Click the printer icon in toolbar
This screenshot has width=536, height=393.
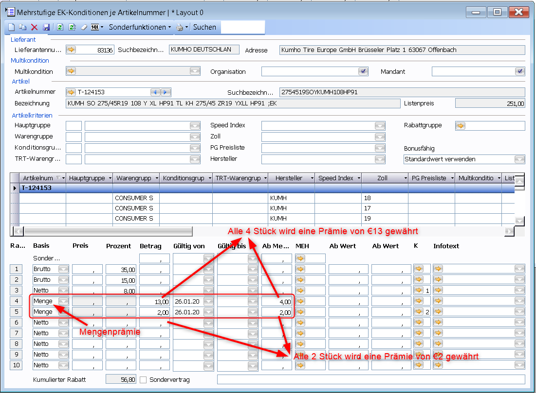[180, 28]
